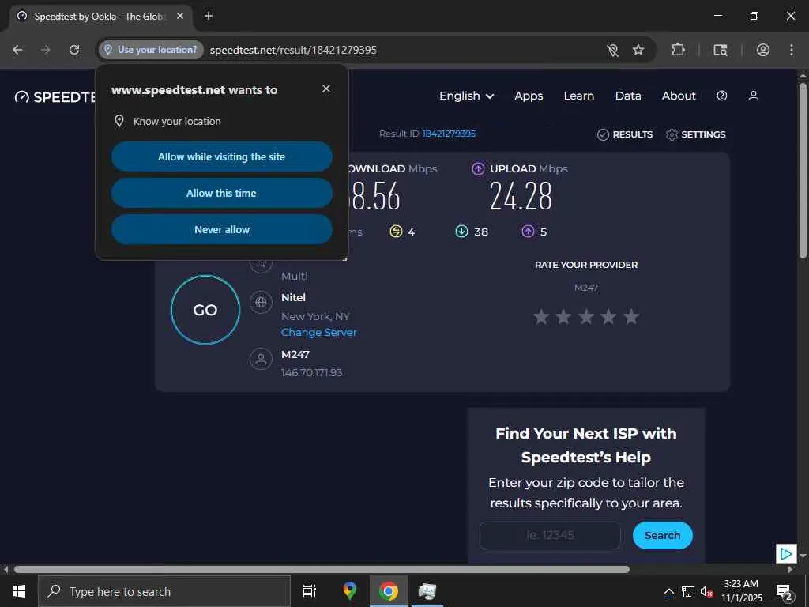Click the upload arrow icon beside UPLOAD
The image size is (809, 607).
coord(478,169)
